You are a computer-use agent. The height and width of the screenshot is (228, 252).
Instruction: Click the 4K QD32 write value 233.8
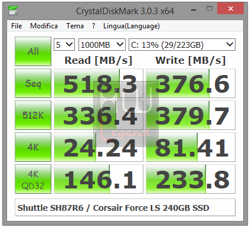coord(191,179)
